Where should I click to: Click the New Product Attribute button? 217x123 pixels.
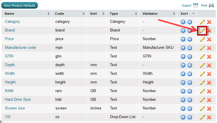coord(20,5)
